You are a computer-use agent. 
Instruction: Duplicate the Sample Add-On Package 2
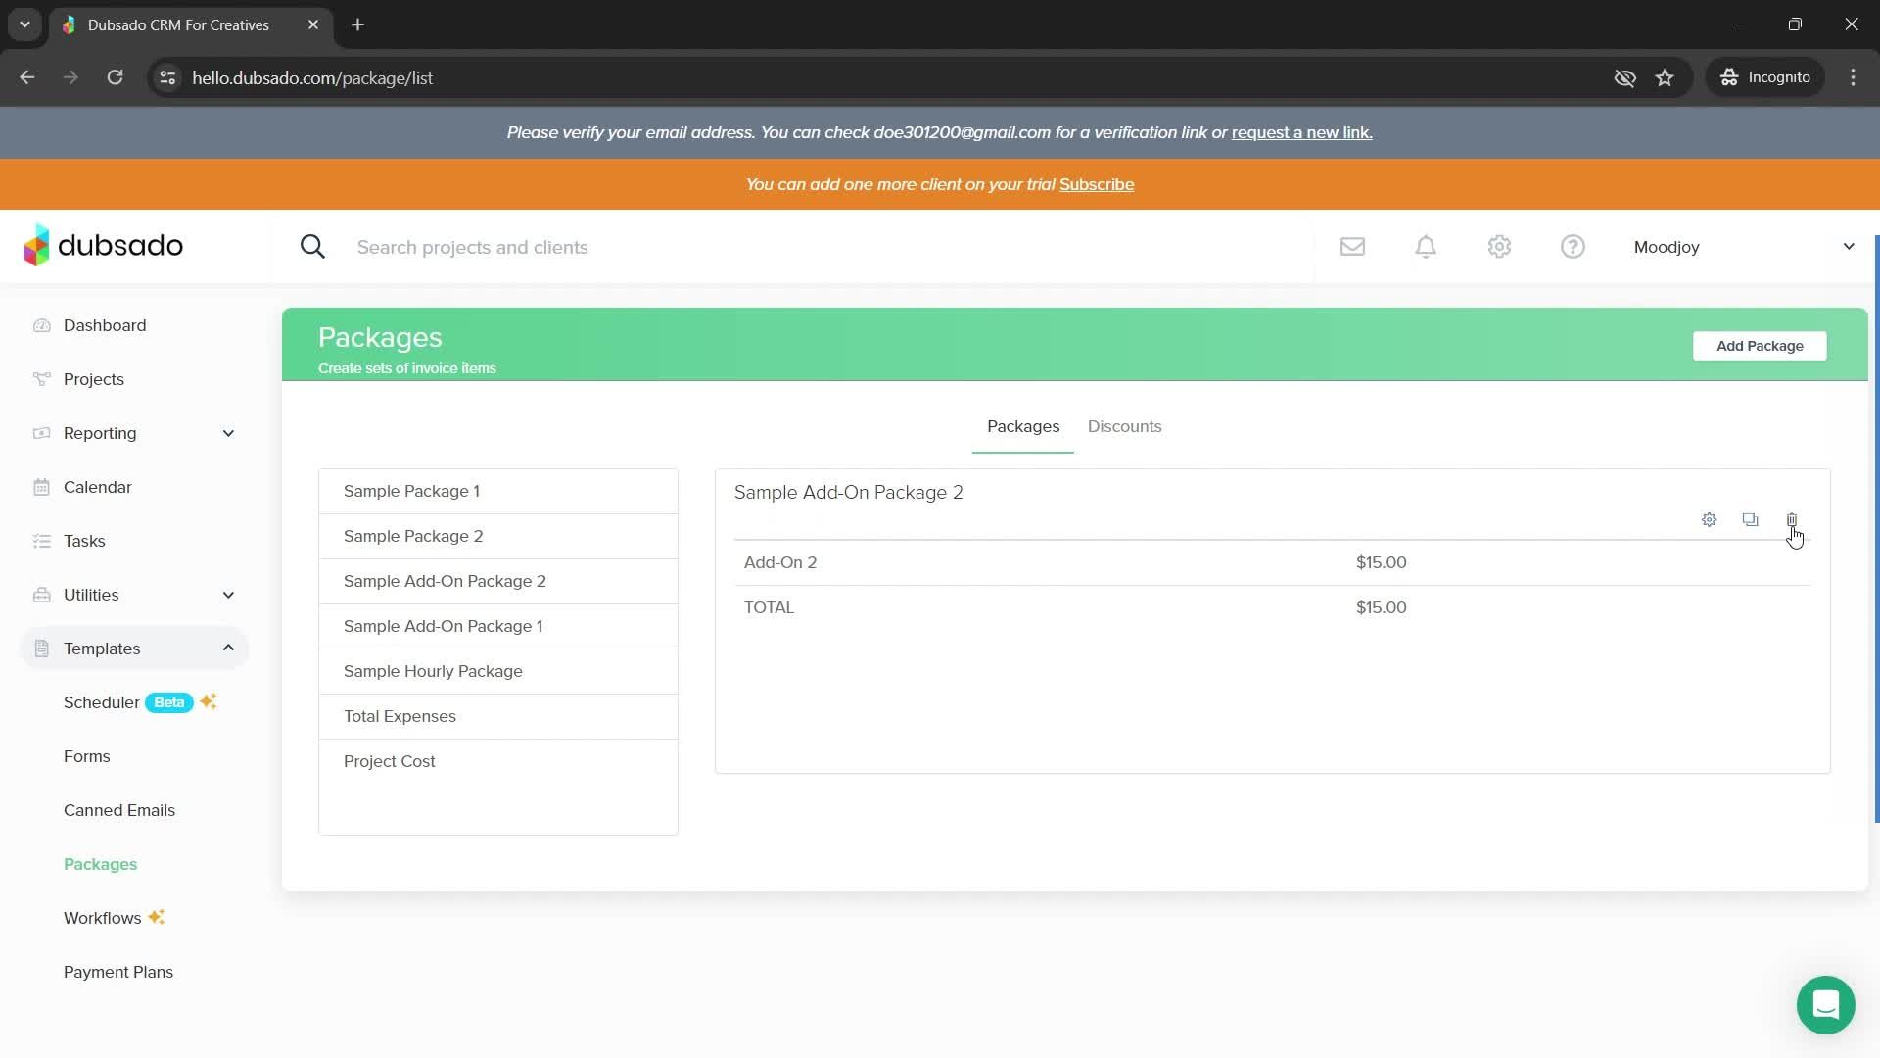1750,520
